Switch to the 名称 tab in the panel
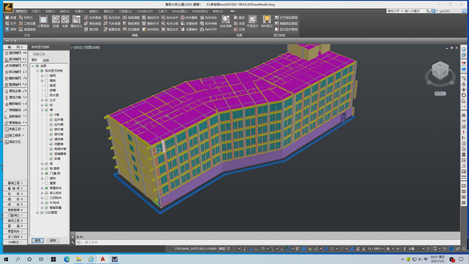Image resolution: width=469 pixels, height=264 pixels. [x=46, y=60]
